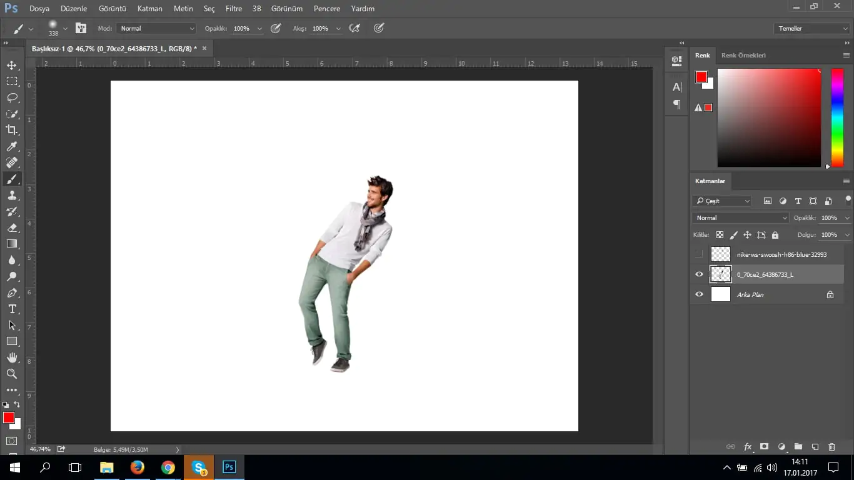Screen dimensions: 854x480
Task: Hide the 0_70ce2_64386733_L layer
Action: point(699,274)
